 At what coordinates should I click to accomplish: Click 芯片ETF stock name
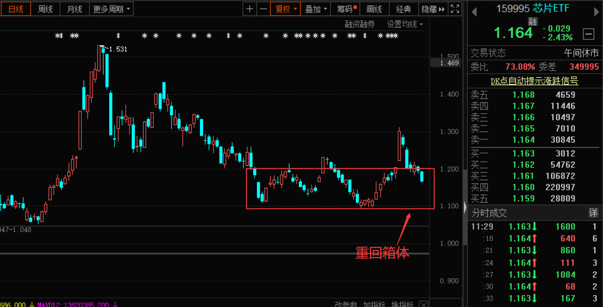pyautogui.click(x=551, y=8)
